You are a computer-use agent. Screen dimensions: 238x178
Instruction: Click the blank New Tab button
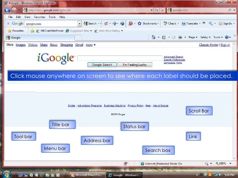pos(78,38)
